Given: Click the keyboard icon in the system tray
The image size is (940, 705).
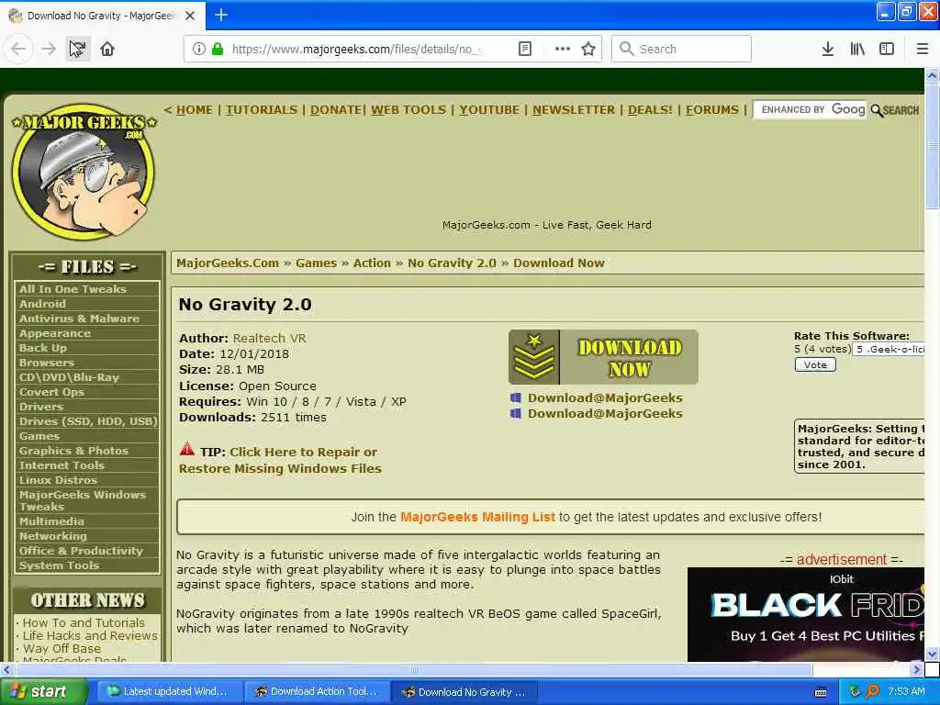Looking at the screenshot, I should point(822,692).
